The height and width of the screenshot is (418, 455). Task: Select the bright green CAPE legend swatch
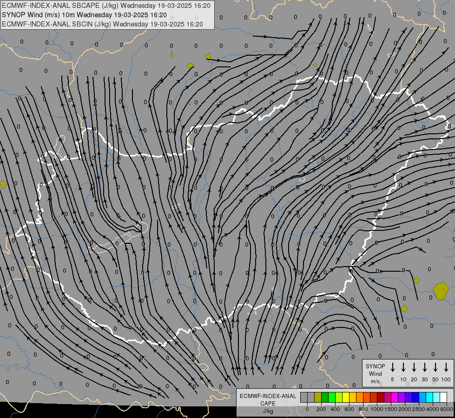click(x=332, y=397)
